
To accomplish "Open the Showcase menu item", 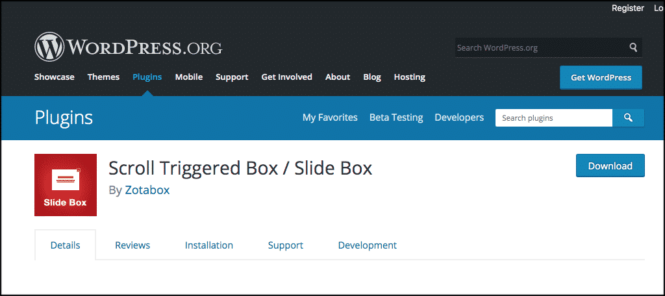I will click(55, 77).
